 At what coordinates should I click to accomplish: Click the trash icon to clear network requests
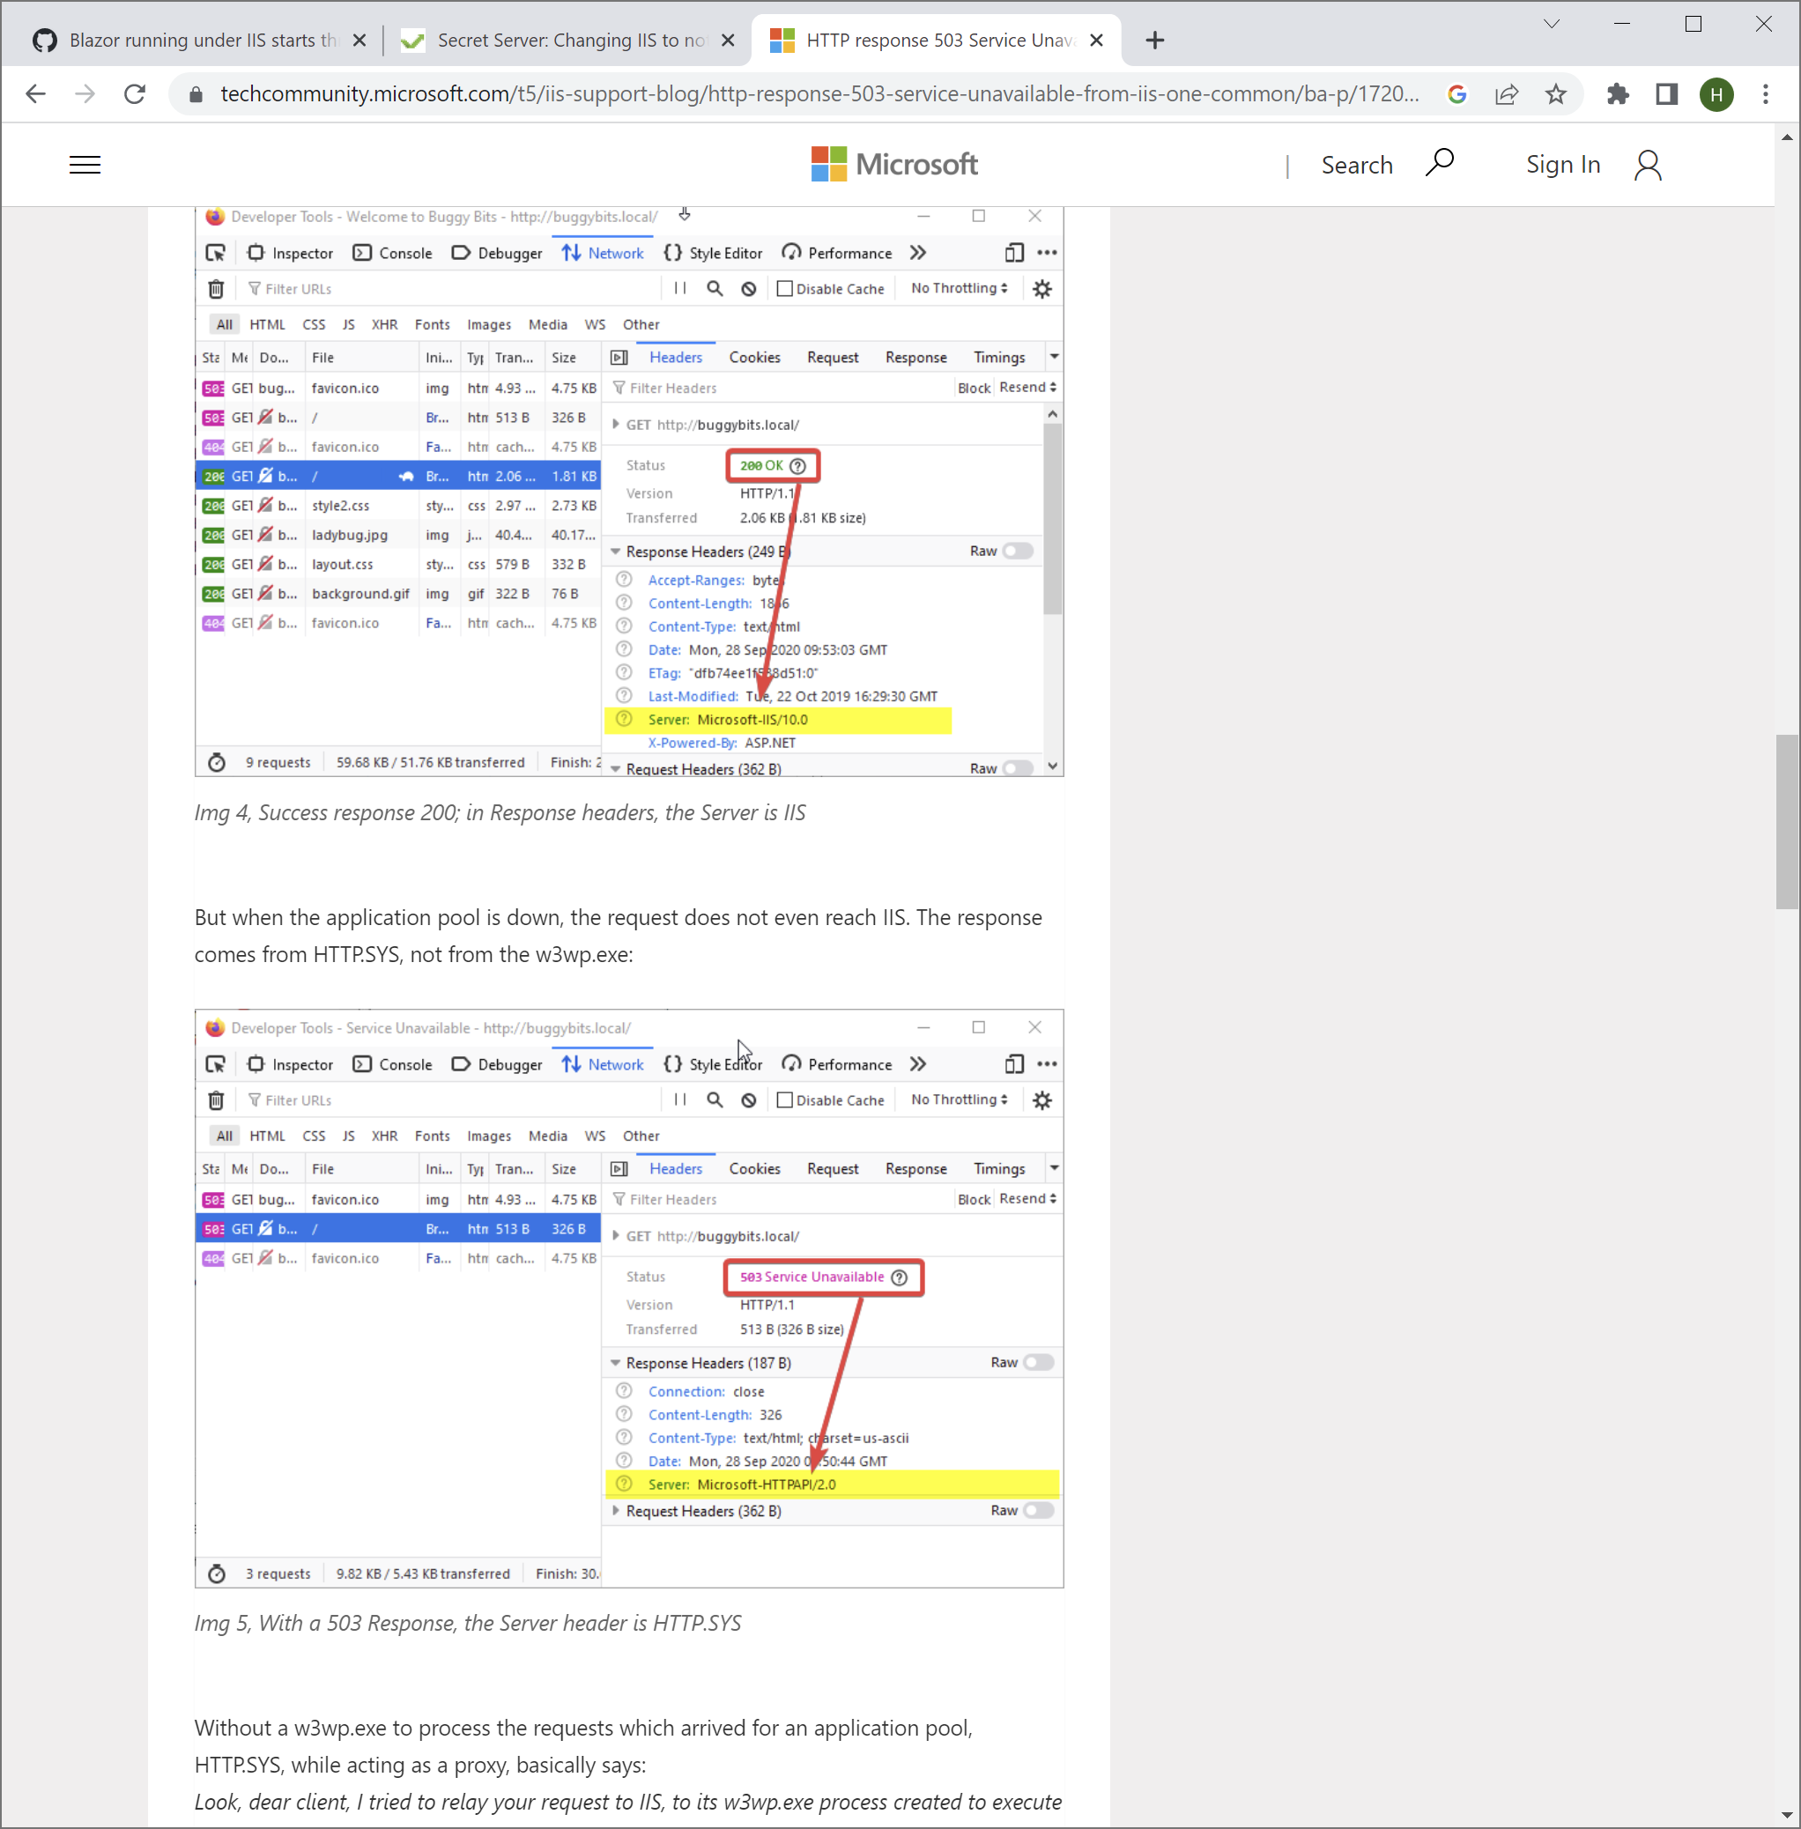pos(216,288)
